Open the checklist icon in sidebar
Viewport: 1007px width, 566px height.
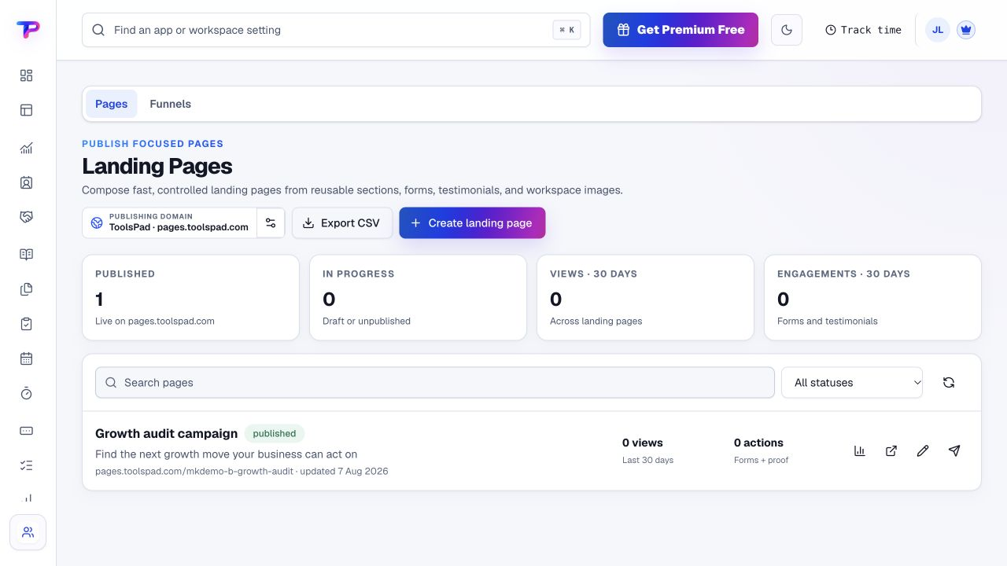pos(26,465)
